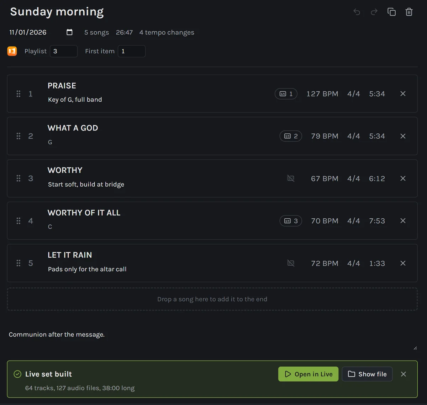Click the 1:33 duration

coord(377,263)
